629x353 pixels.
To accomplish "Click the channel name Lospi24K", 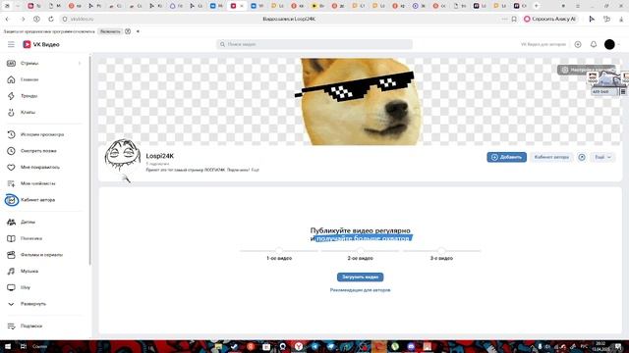I will click(159, 156).
